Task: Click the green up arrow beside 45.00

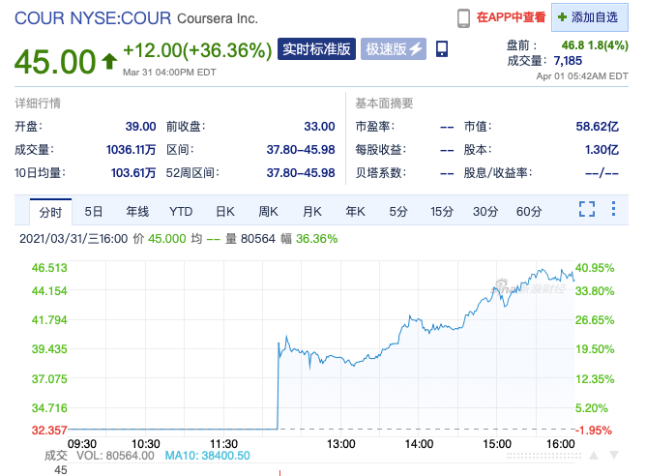Action: click(x=108, y=62)
